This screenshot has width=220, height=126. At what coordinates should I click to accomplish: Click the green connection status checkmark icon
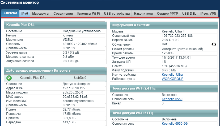pos(9,78)
